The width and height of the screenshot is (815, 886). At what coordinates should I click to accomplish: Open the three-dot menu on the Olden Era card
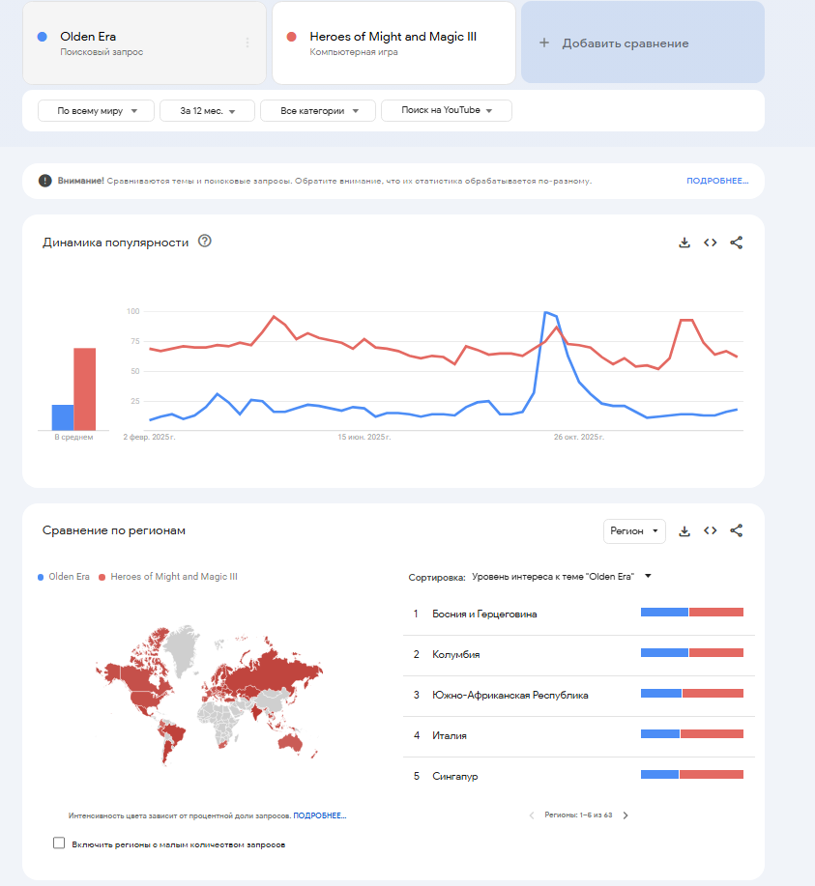[247, 43]
